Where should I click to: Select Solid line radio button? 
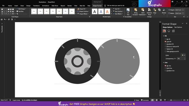point(165,68)
